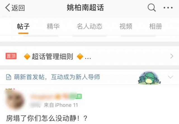Tap the green member badge by username
This screenshot has height=124, width=179.
click(x=79, y=96)
